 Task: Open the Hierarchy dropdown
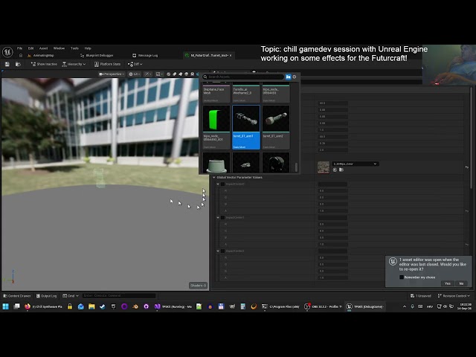tap(74, 64)
